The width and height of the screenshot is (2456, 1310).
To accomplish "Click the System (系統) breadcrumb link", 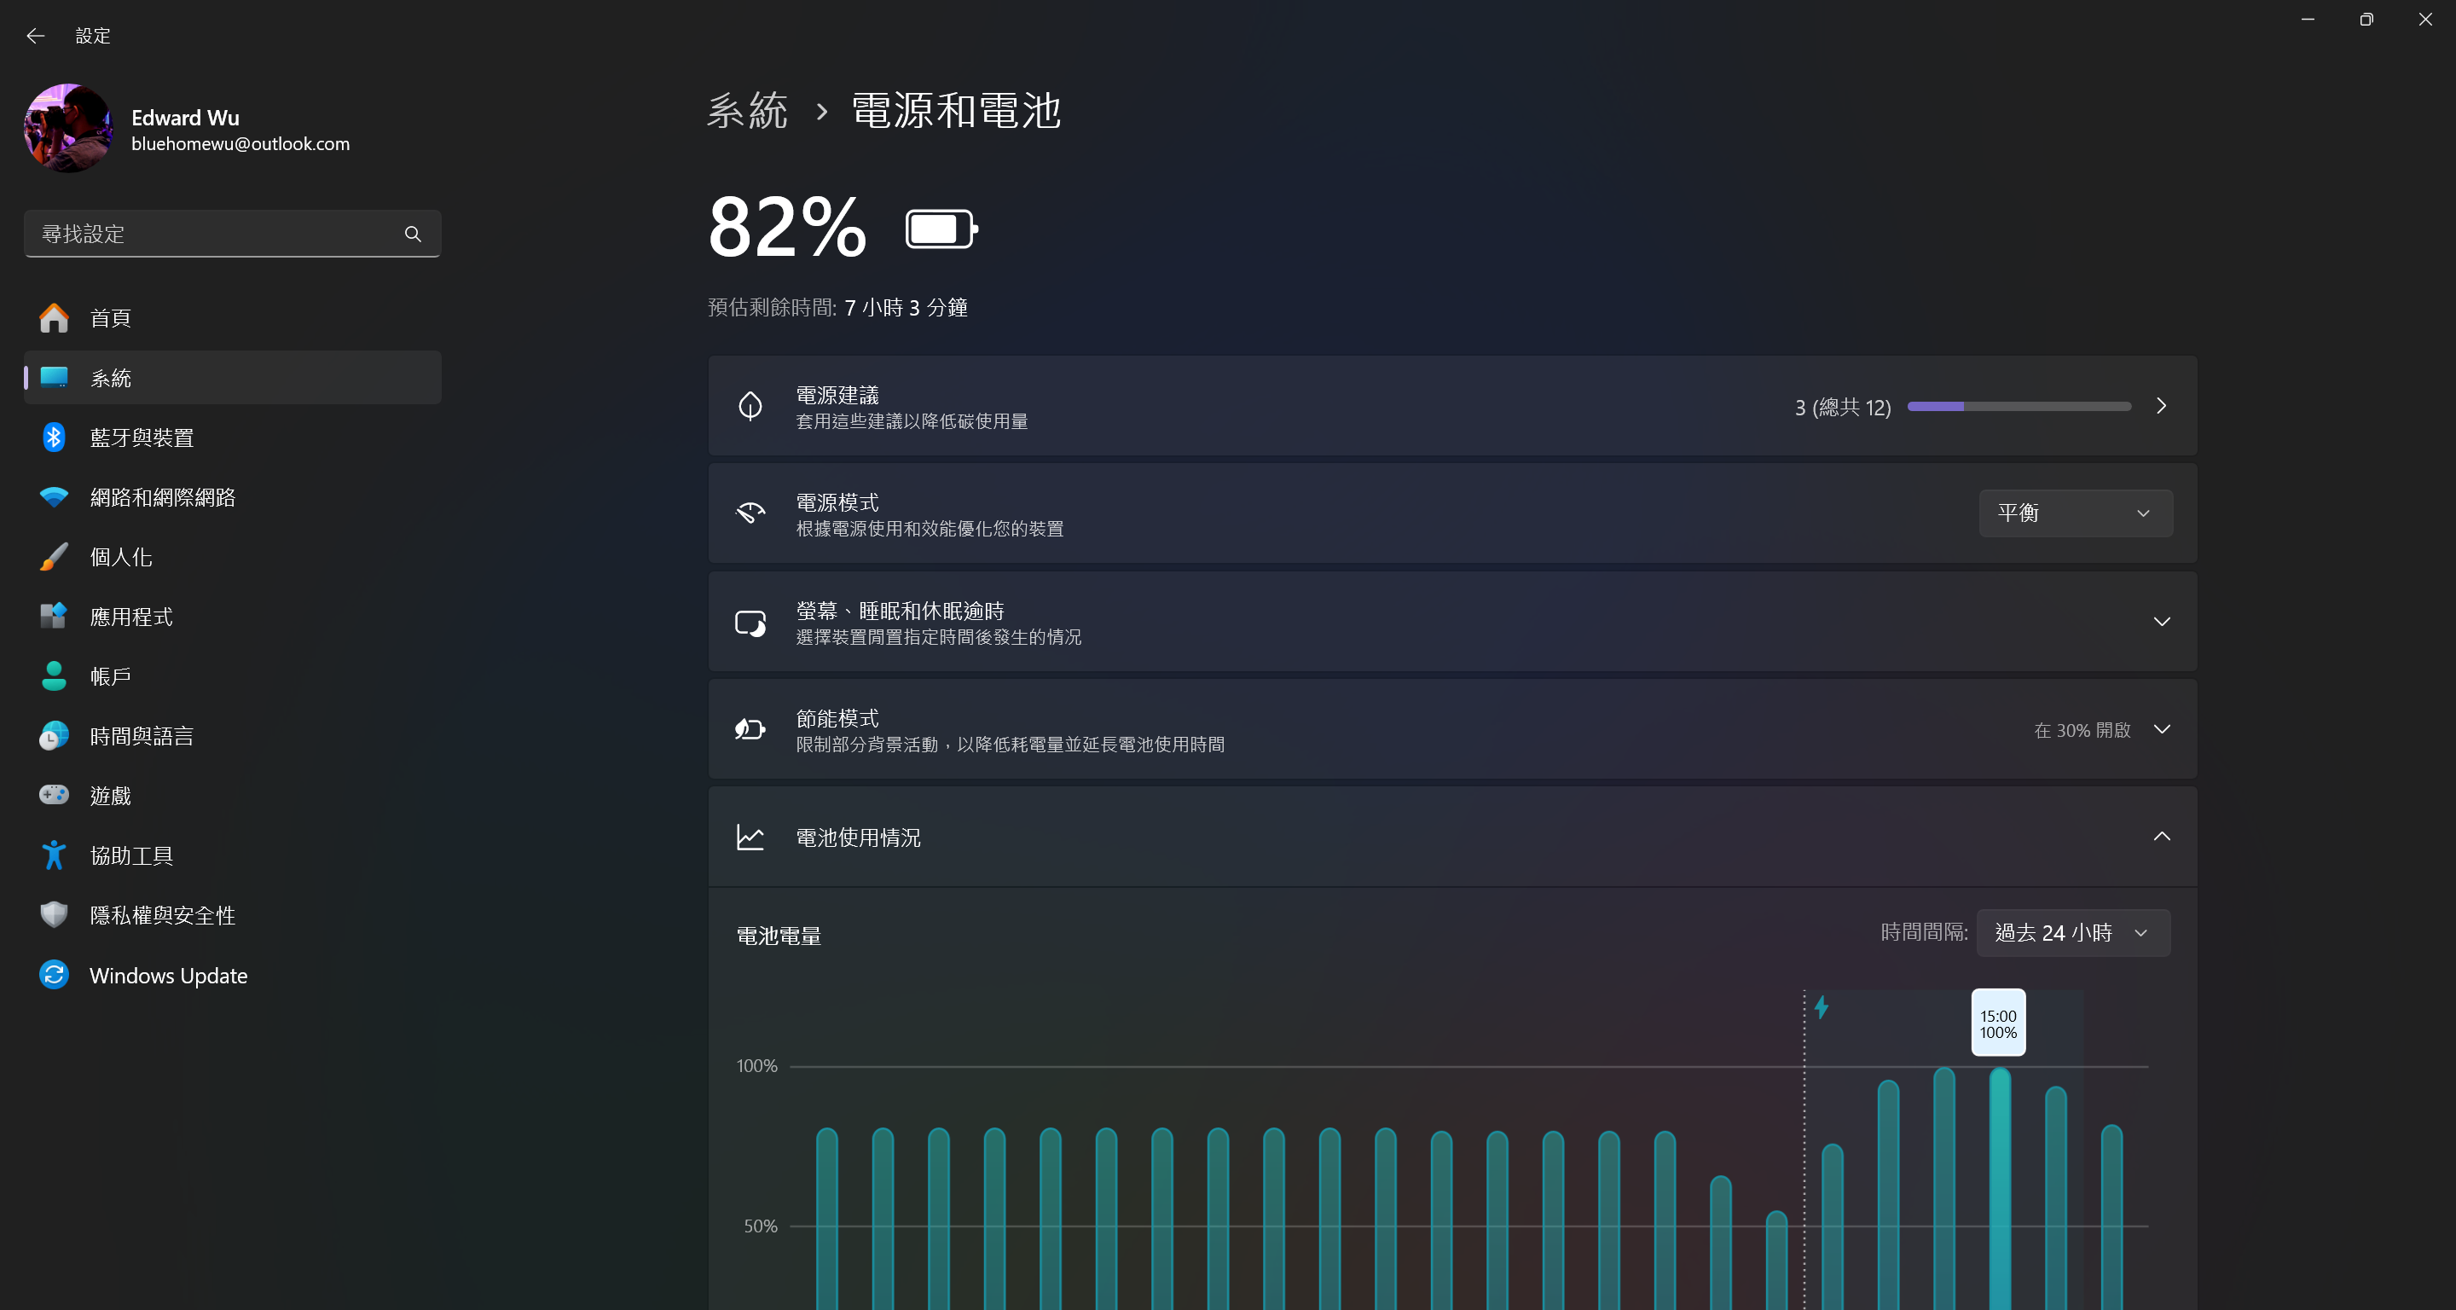I will (x=748, y=111).
